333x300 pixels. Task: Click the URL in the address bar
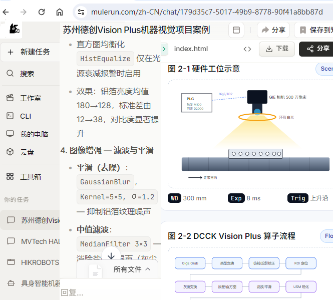coord(207,12)
